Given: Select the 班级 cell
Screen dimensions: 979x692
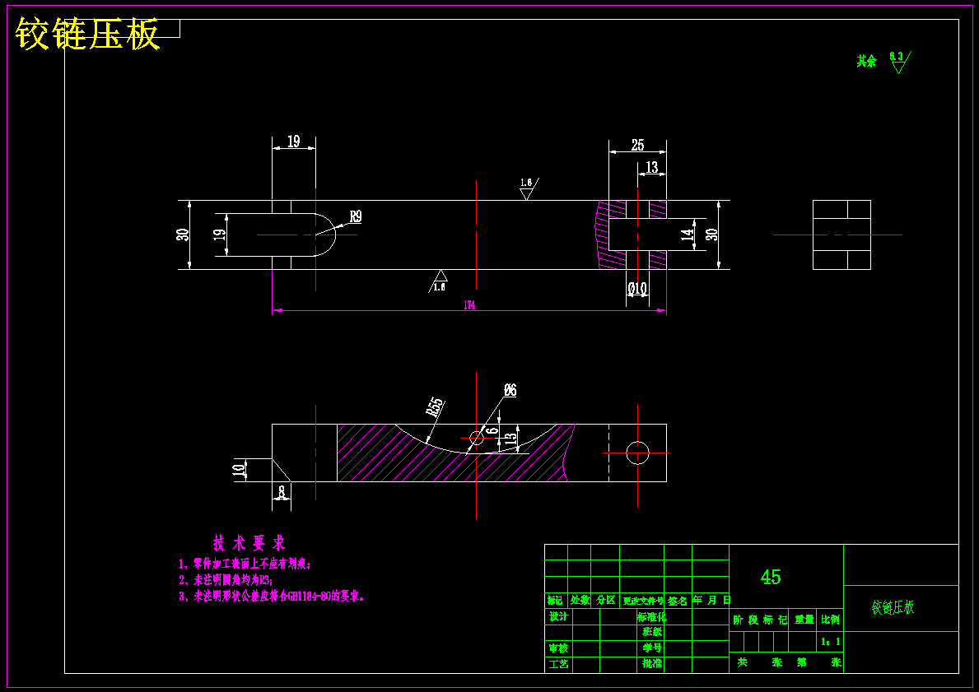Looking at the screenshot, I should coord(652,631).
